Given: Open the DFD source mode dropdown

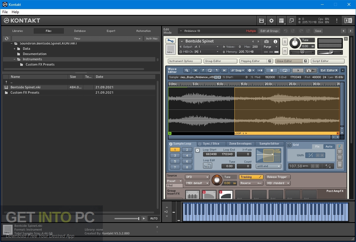Looking at the screenshot, I should click(x=197, y=177).
